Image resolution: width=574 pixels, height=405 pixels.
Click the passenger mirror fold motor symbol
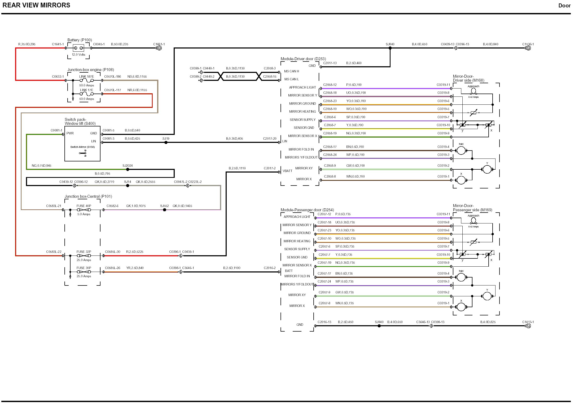(x=461, y=278)
